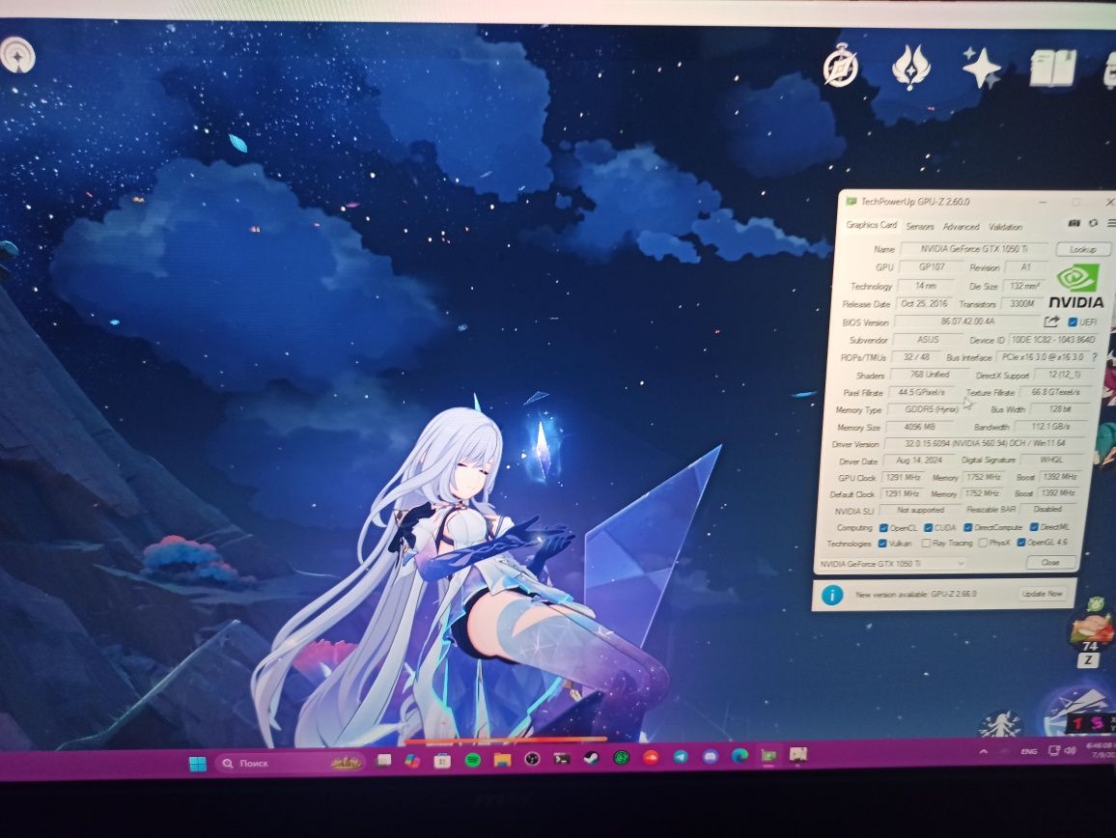Click the Shaders value "768 Unified"
1116x838 pixels.
(x=929, y=375)
